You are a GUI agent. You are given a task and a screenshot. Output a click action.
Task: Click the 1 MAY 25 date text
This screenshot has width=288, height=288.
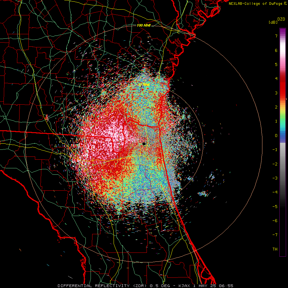(x=205, y=286)
